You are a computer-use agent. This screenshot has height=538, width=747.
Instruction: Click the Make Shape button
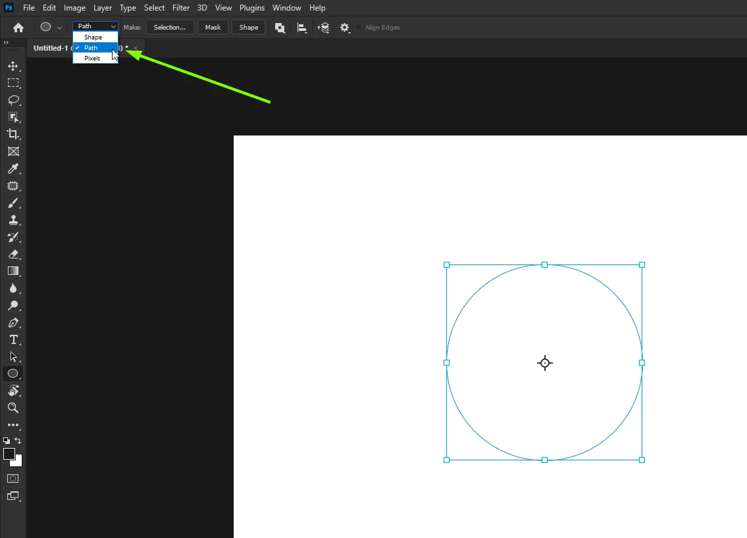[249, 27]
